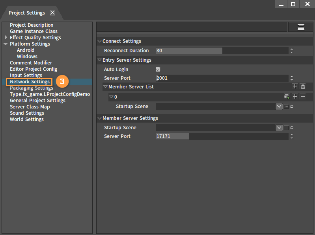The width and height of the screenshot is (315, 235).
Task: Open General Project Settings
Action: (x=37, y=101)
